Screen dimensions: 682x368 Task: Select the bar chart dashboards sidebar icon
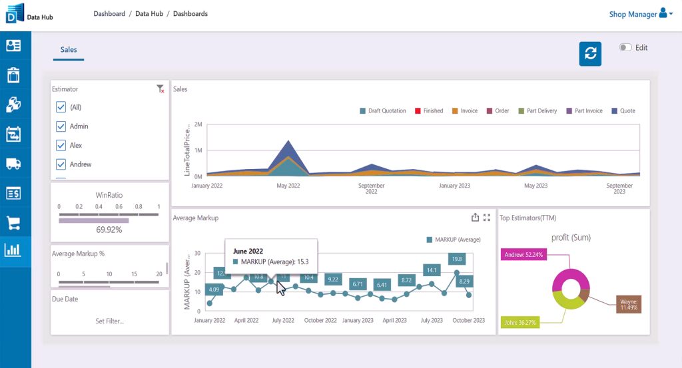click(13, 251)
